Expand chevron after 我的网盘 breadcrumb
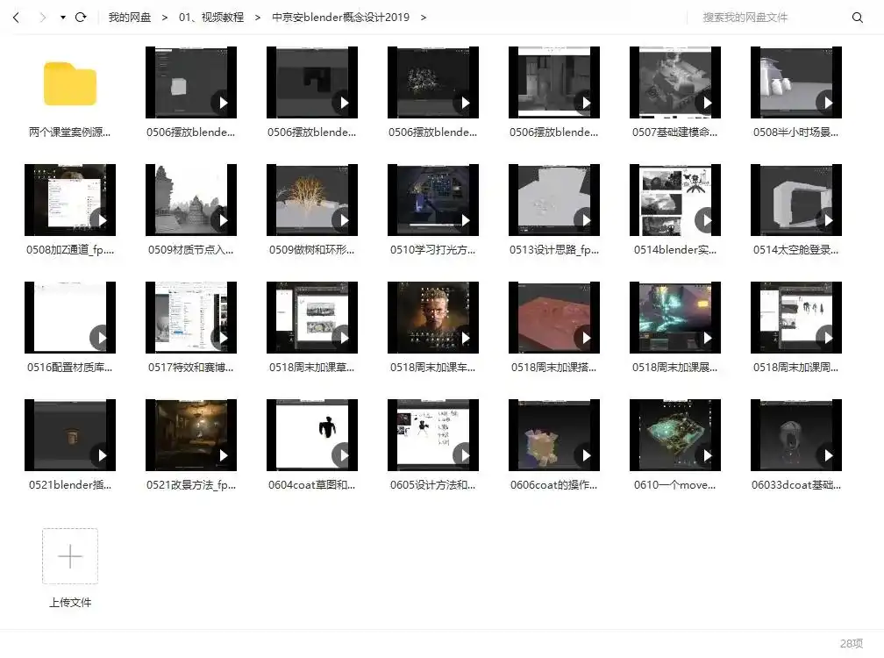Image resolution: width=884 pixels, height=658 pixels. [164, 18]
